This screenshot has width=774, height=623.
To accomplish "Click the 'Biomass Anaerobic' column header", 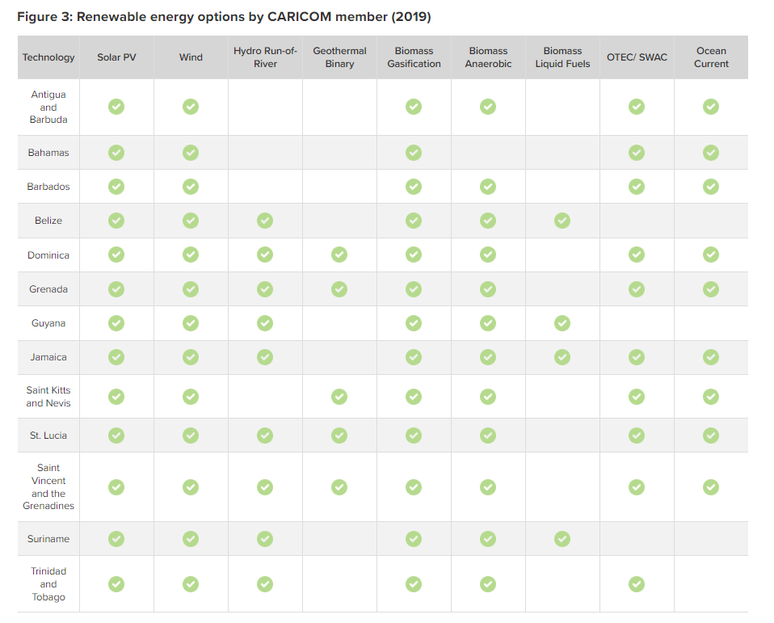I will click(488, 57).
